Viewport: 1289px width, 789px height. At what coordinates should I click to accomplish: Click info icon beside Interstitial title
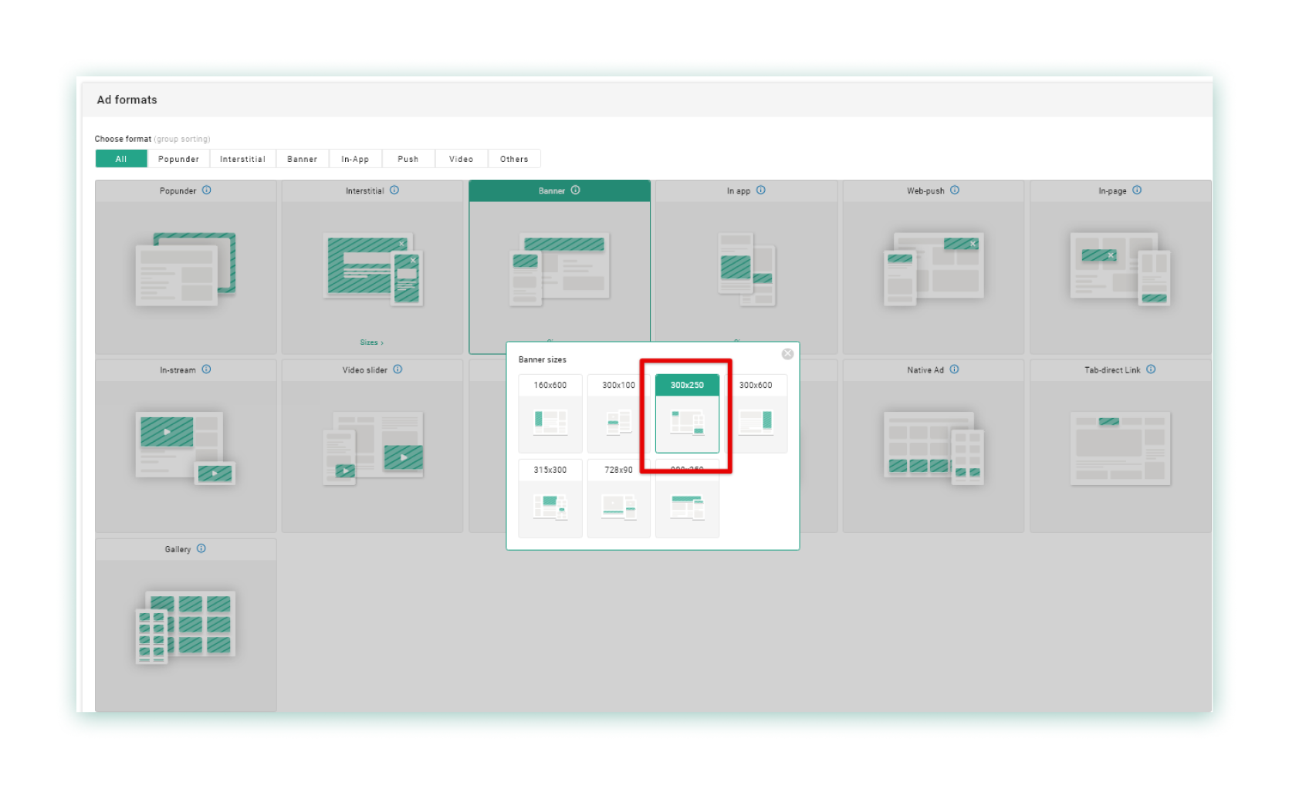(394, 191)
